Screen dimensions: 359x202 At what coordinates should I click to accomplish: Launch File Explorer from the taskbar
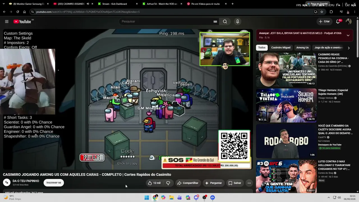coord(171,198)
